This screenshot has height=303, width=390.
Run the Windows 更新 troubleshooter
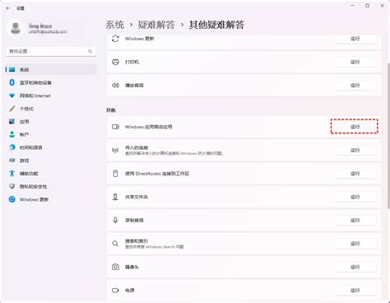355,39
